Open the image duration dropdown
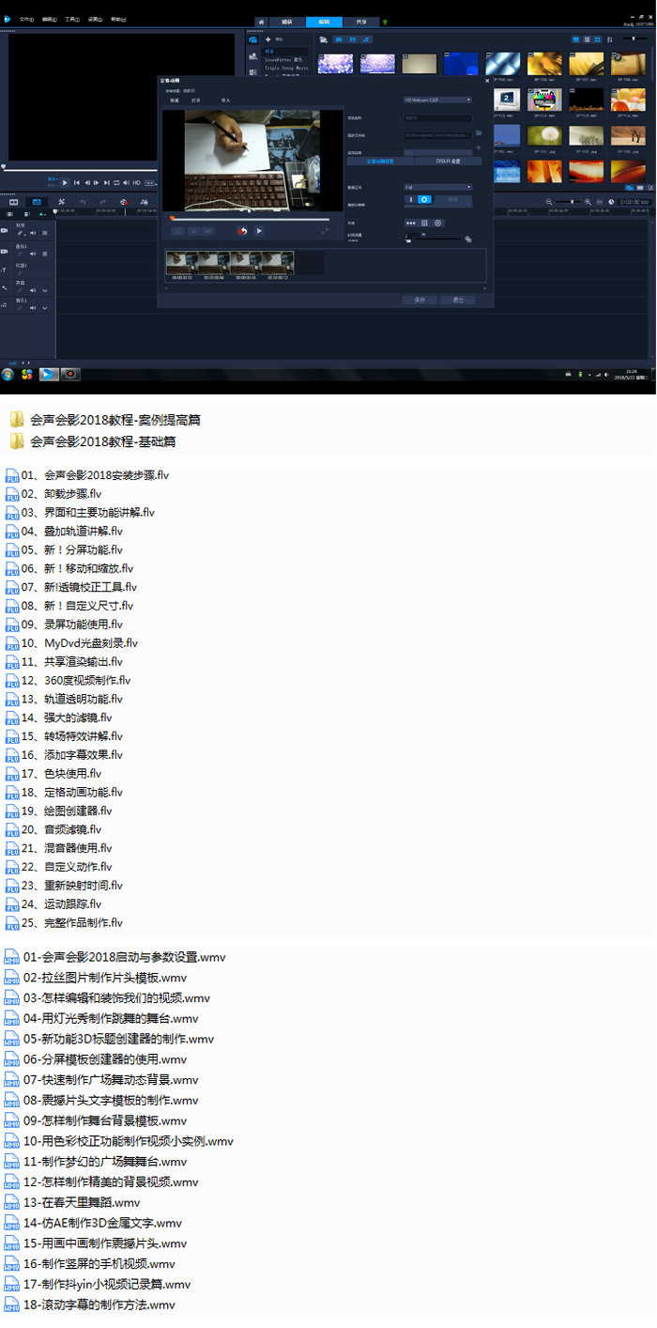Viewport: 657px width, 1328px height. click(437, 187)
